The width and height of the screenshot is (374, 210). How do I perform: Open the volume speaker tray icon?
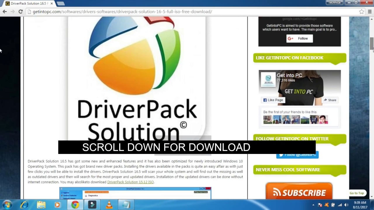point(346,205)
